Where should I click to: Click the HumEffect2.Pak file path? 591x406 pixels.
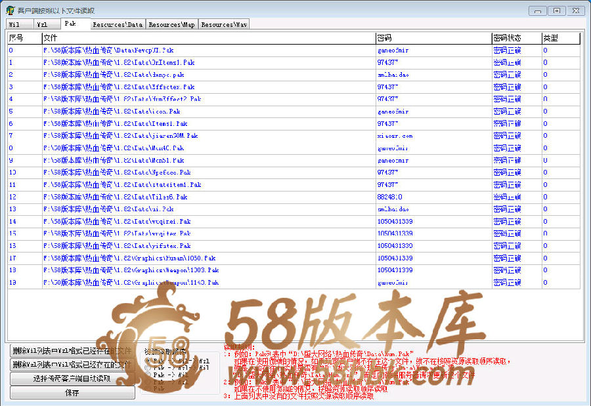[122, 99]
